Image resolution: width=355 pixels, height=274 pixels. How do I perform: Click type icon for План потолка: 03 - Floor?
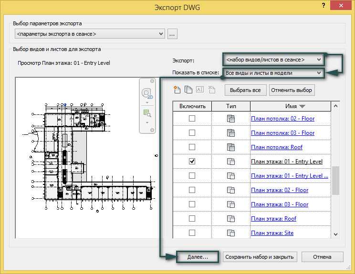[231, 132]
